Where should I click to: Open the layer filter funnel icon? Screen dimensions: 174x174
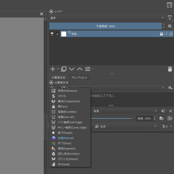(x=170, y=18)
